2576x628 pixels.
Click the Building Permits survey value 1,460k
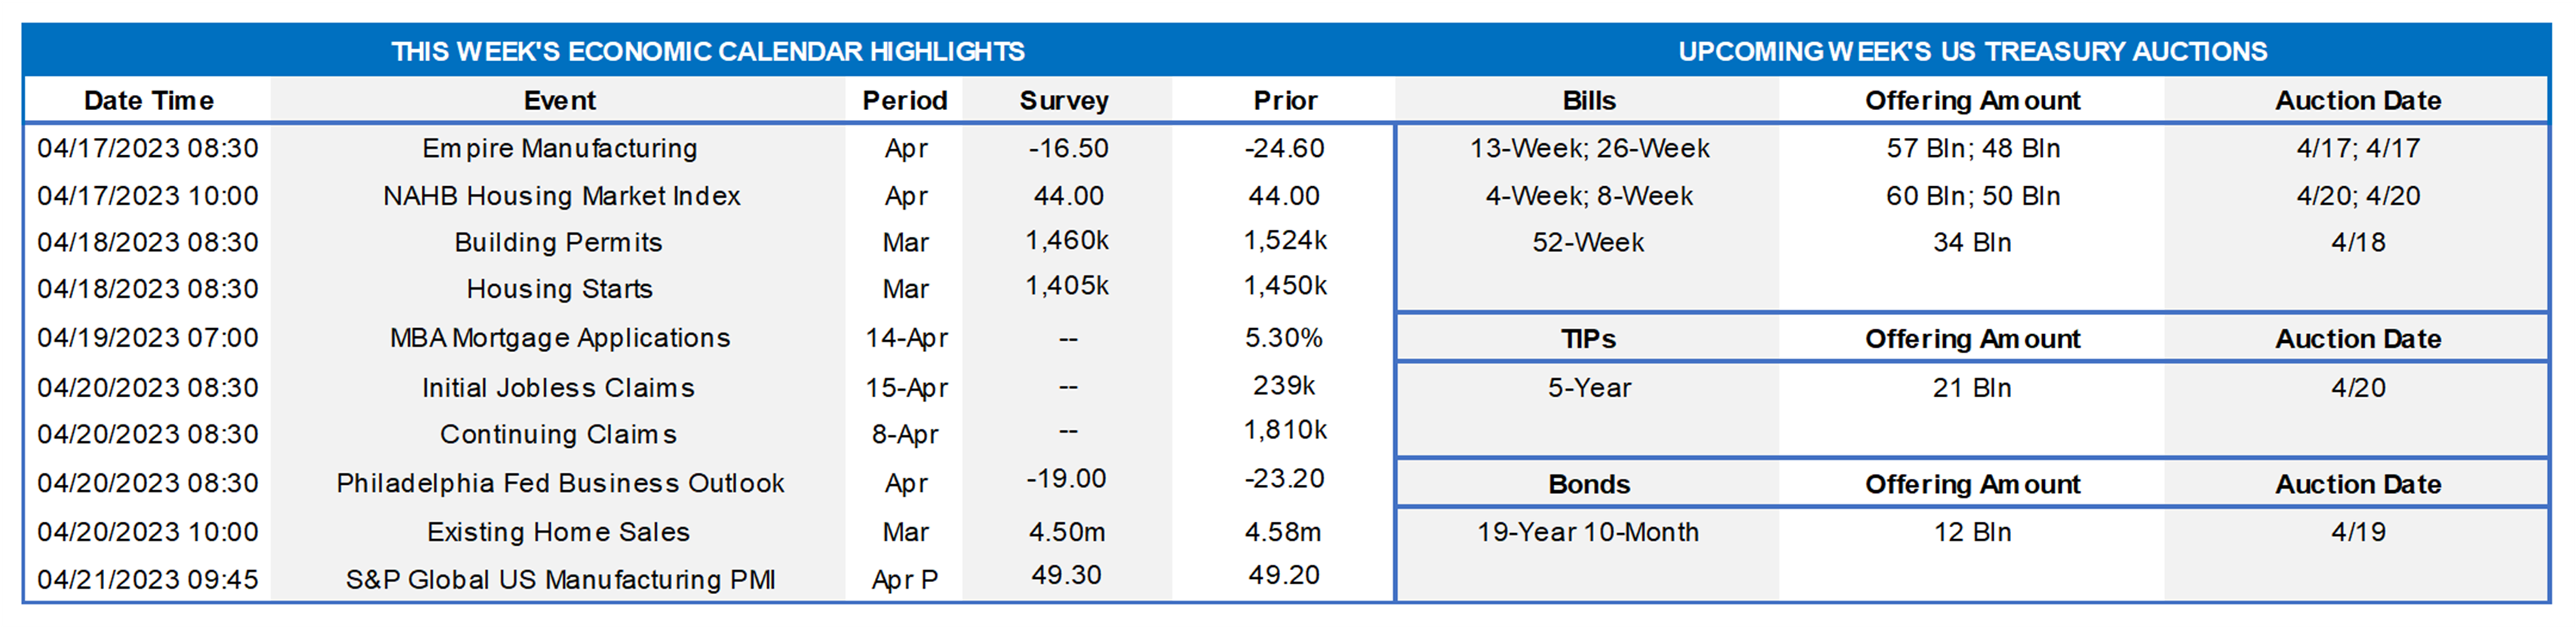1067,240
